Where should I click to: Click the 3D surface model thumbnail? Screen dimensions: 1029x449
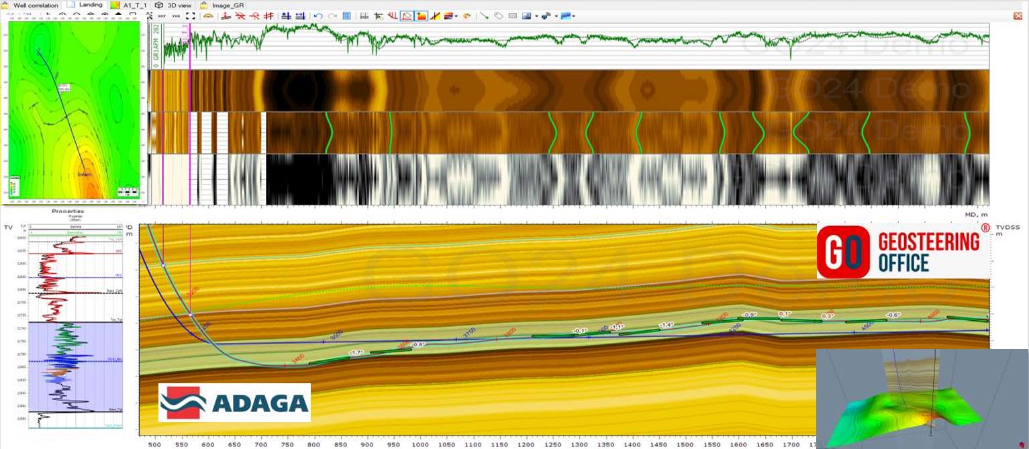(922, 399)
